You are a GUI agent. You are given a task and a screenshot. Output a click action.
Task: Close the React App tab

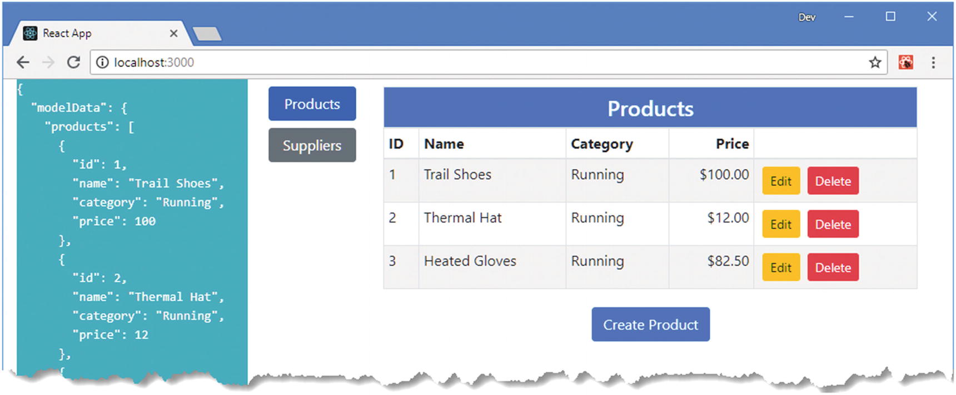(173, 33)
